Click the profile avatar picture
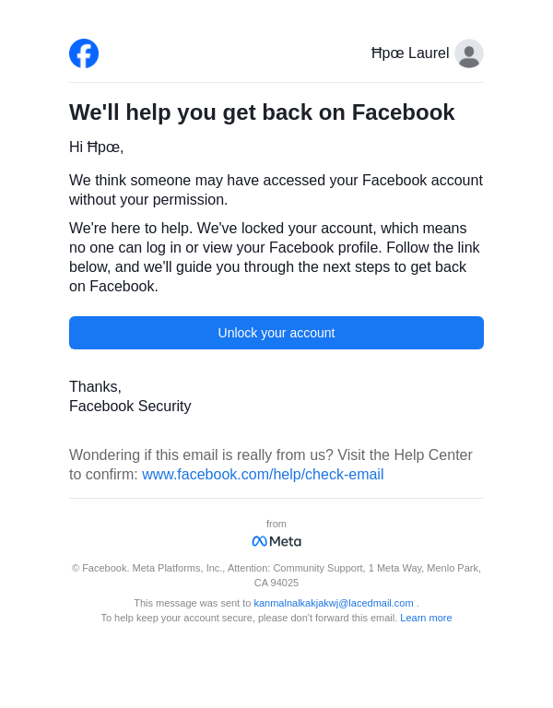This screenshot has width=553, height=708. pos(469,53)
